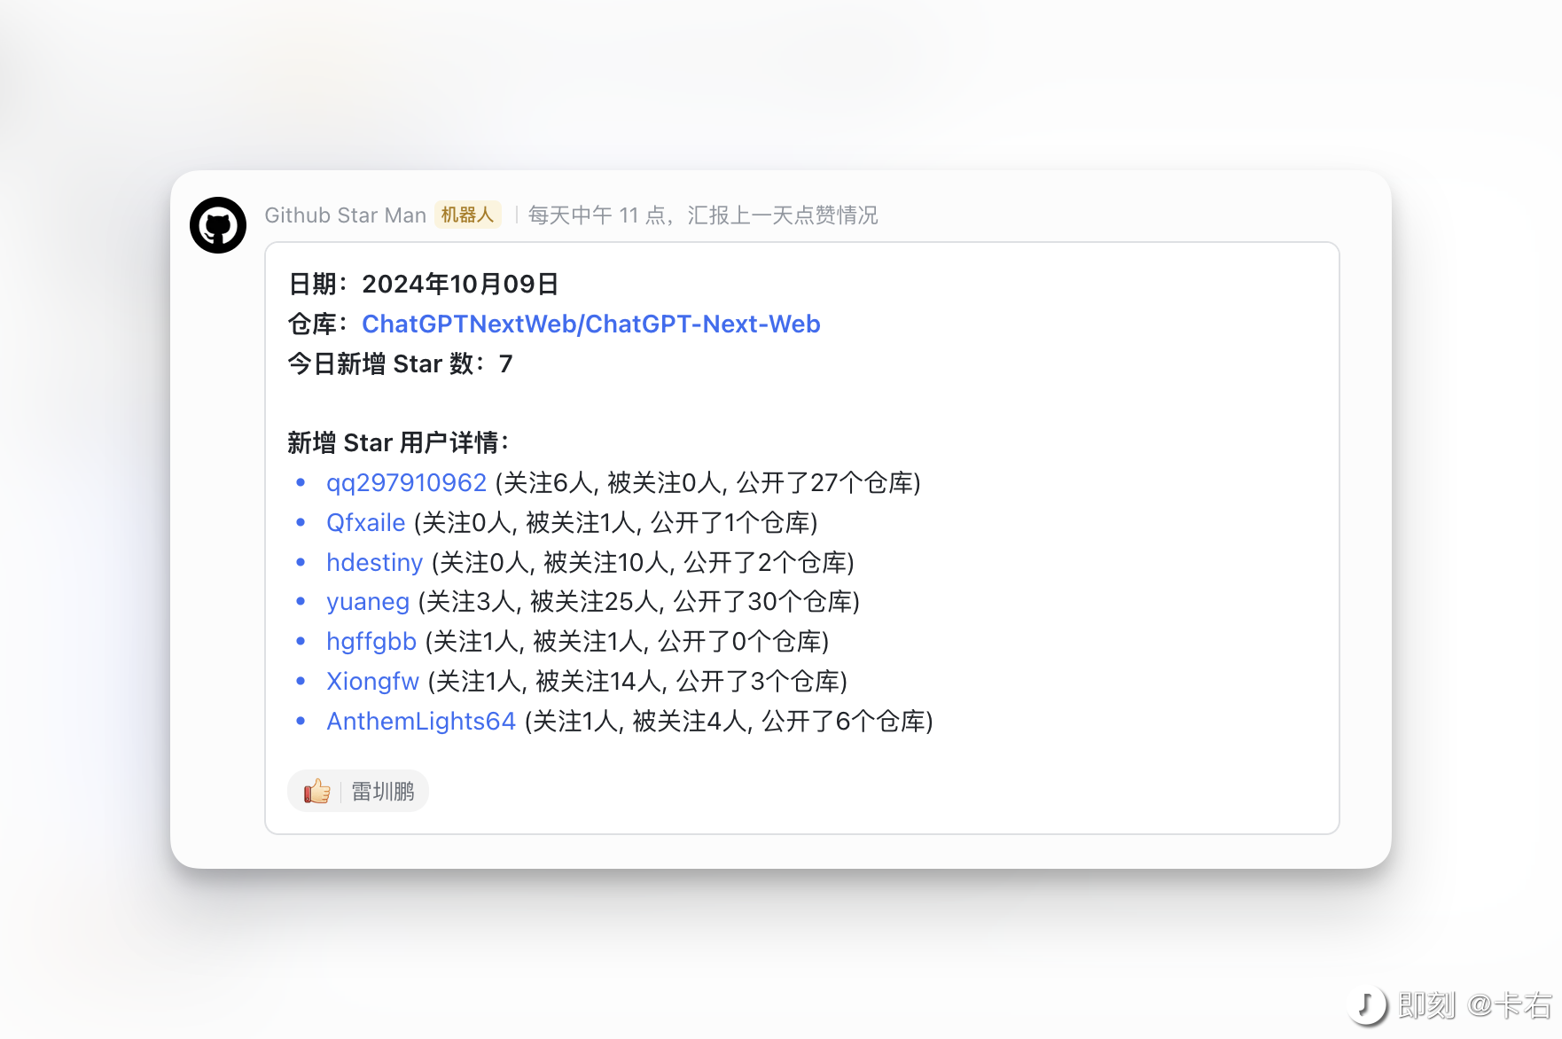Click the 机器人 bot badge
Screen dimensions: 1562x1039
pyautogui.click(x=467, y=215)
